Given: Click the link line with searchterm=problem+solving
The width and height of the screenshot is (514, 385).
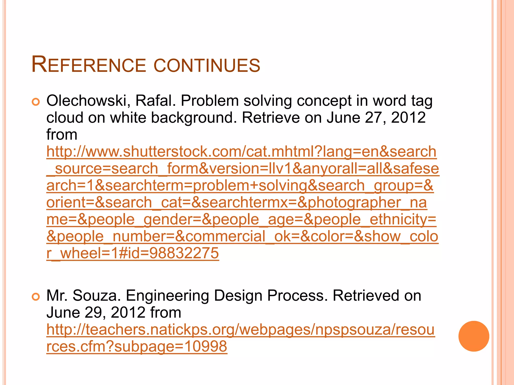Looking at the screenshot, I should point(240,186).
